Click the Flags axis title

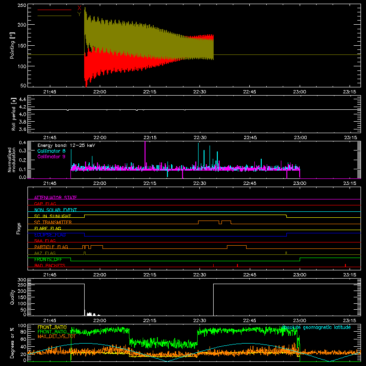coord(18,228)
